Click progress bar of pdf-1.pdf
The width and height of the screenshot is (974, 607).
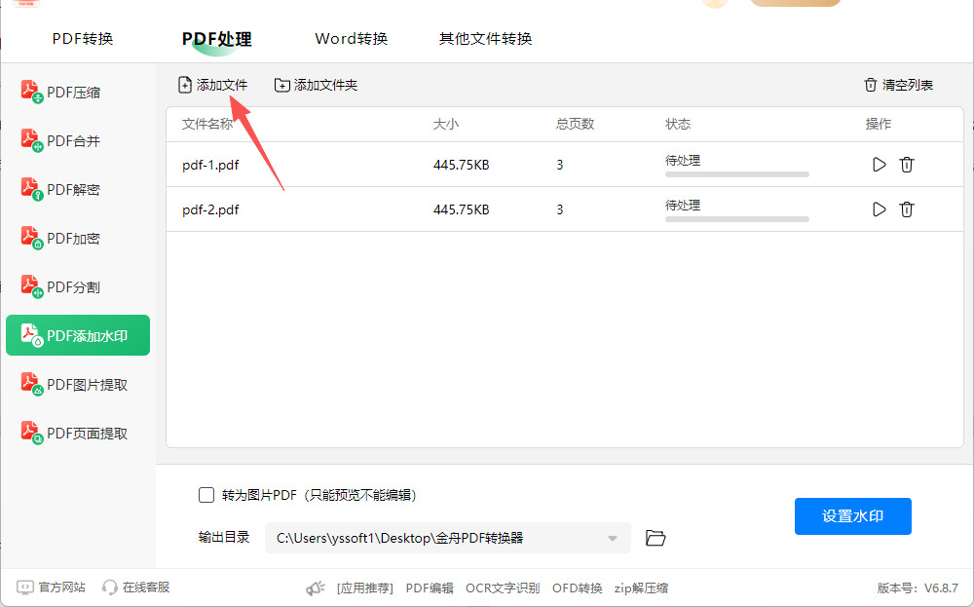[x=736, y=174]
